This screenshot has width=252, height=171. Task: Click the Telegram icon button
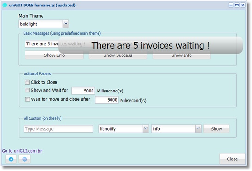click(11, 159)
